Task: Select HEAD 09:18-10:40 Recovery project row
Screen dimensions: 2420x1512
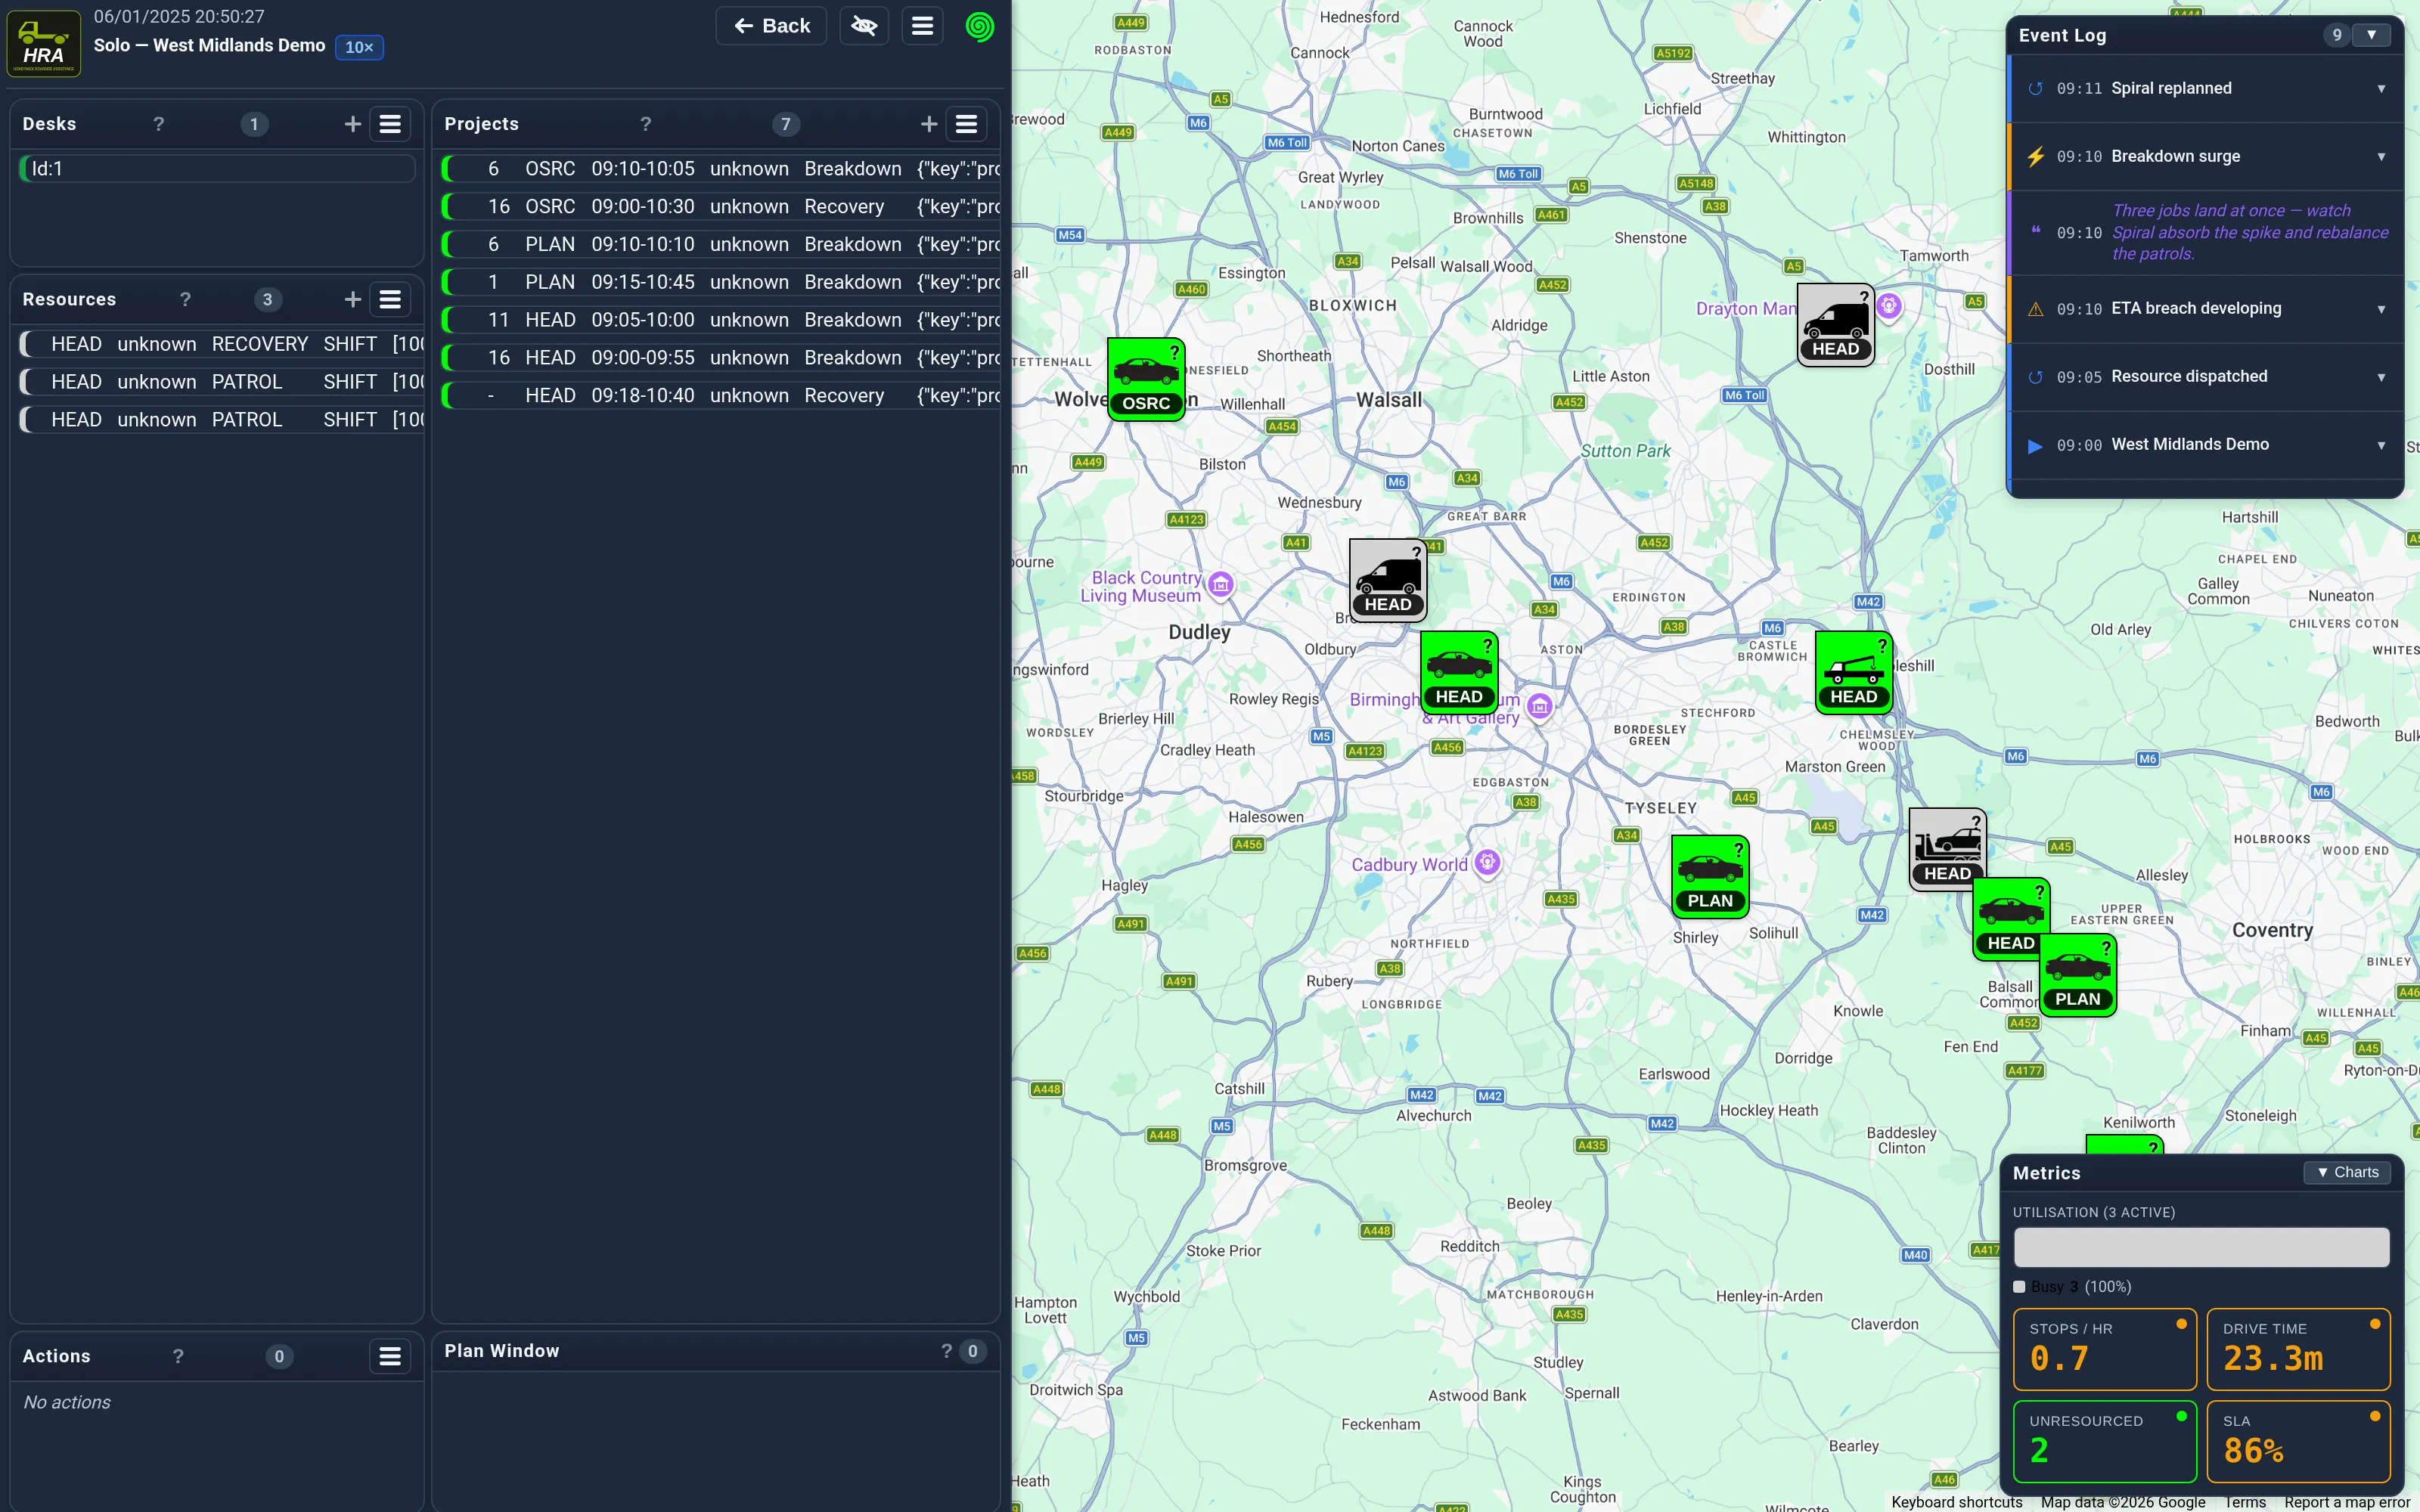Action: click(x=720, y=396)
